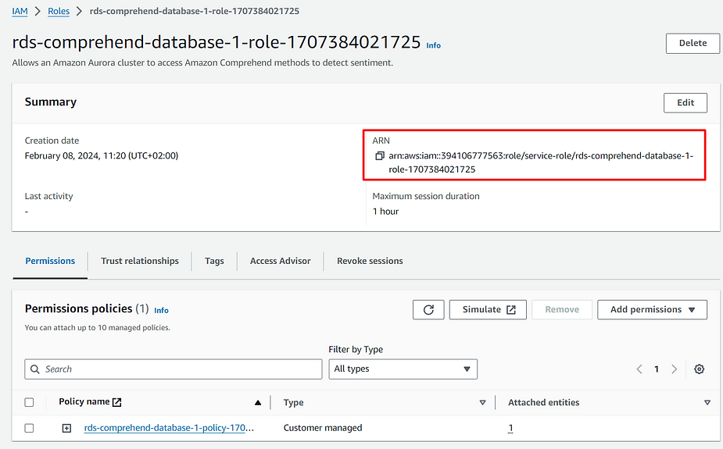723x449 pixels.
Task: Click the Simulate button
Action: tap(488, 309)
